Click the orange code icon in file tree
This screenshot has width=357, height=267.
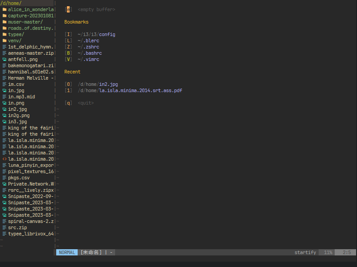point(4,159)
